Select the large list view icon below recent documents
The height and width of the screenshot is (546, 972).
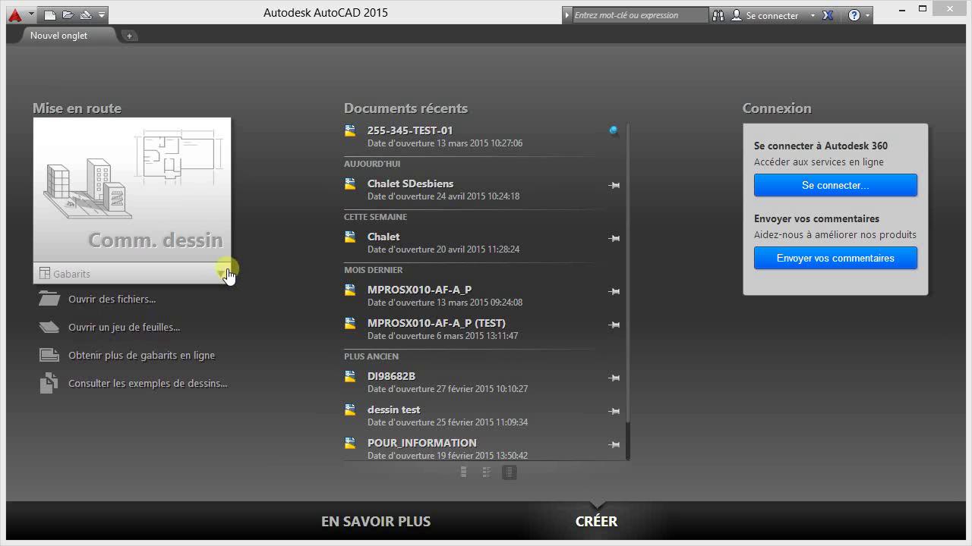tap(509, 472)
